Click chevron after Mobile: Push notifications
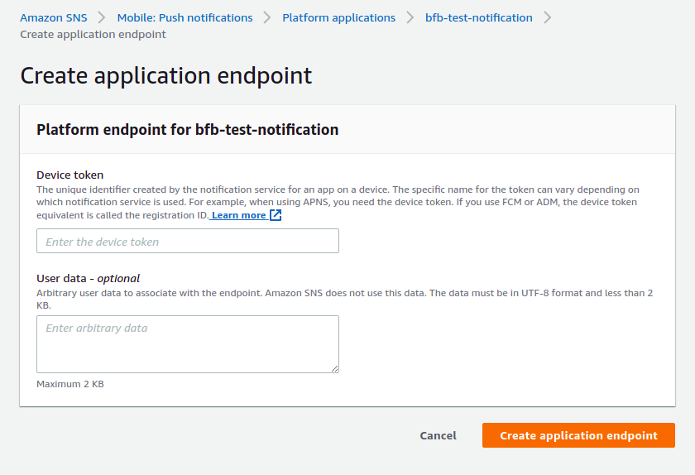Viewport: 695px width, 475px height. (x=267, y=17)
